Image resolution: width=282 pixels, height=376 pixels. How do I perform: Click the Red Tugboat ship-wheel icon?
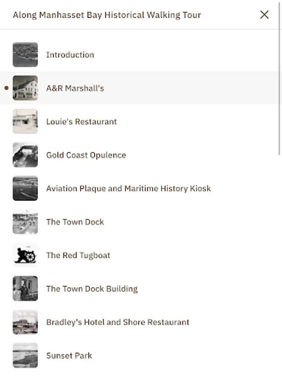pyautogui.click(x=25, y=255)
